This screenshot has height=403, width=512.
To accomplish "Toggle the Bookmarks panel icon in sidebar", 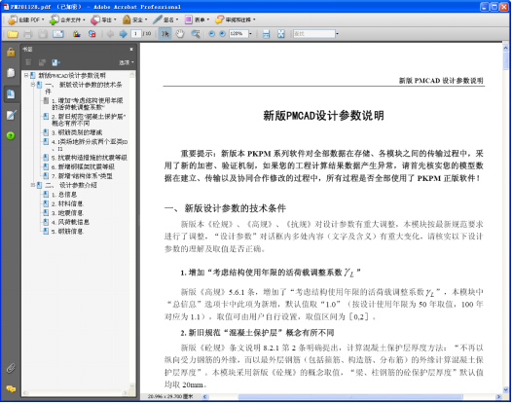I will (x=11, y=94).
